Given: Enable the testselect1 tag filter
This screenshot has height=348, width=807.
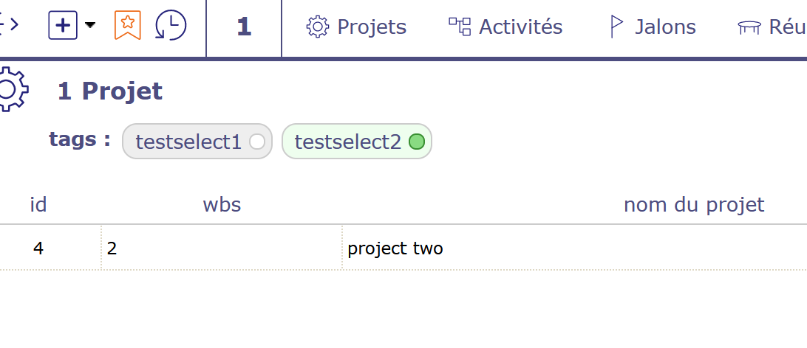Looking at the screenshot, I should point(197,142).
